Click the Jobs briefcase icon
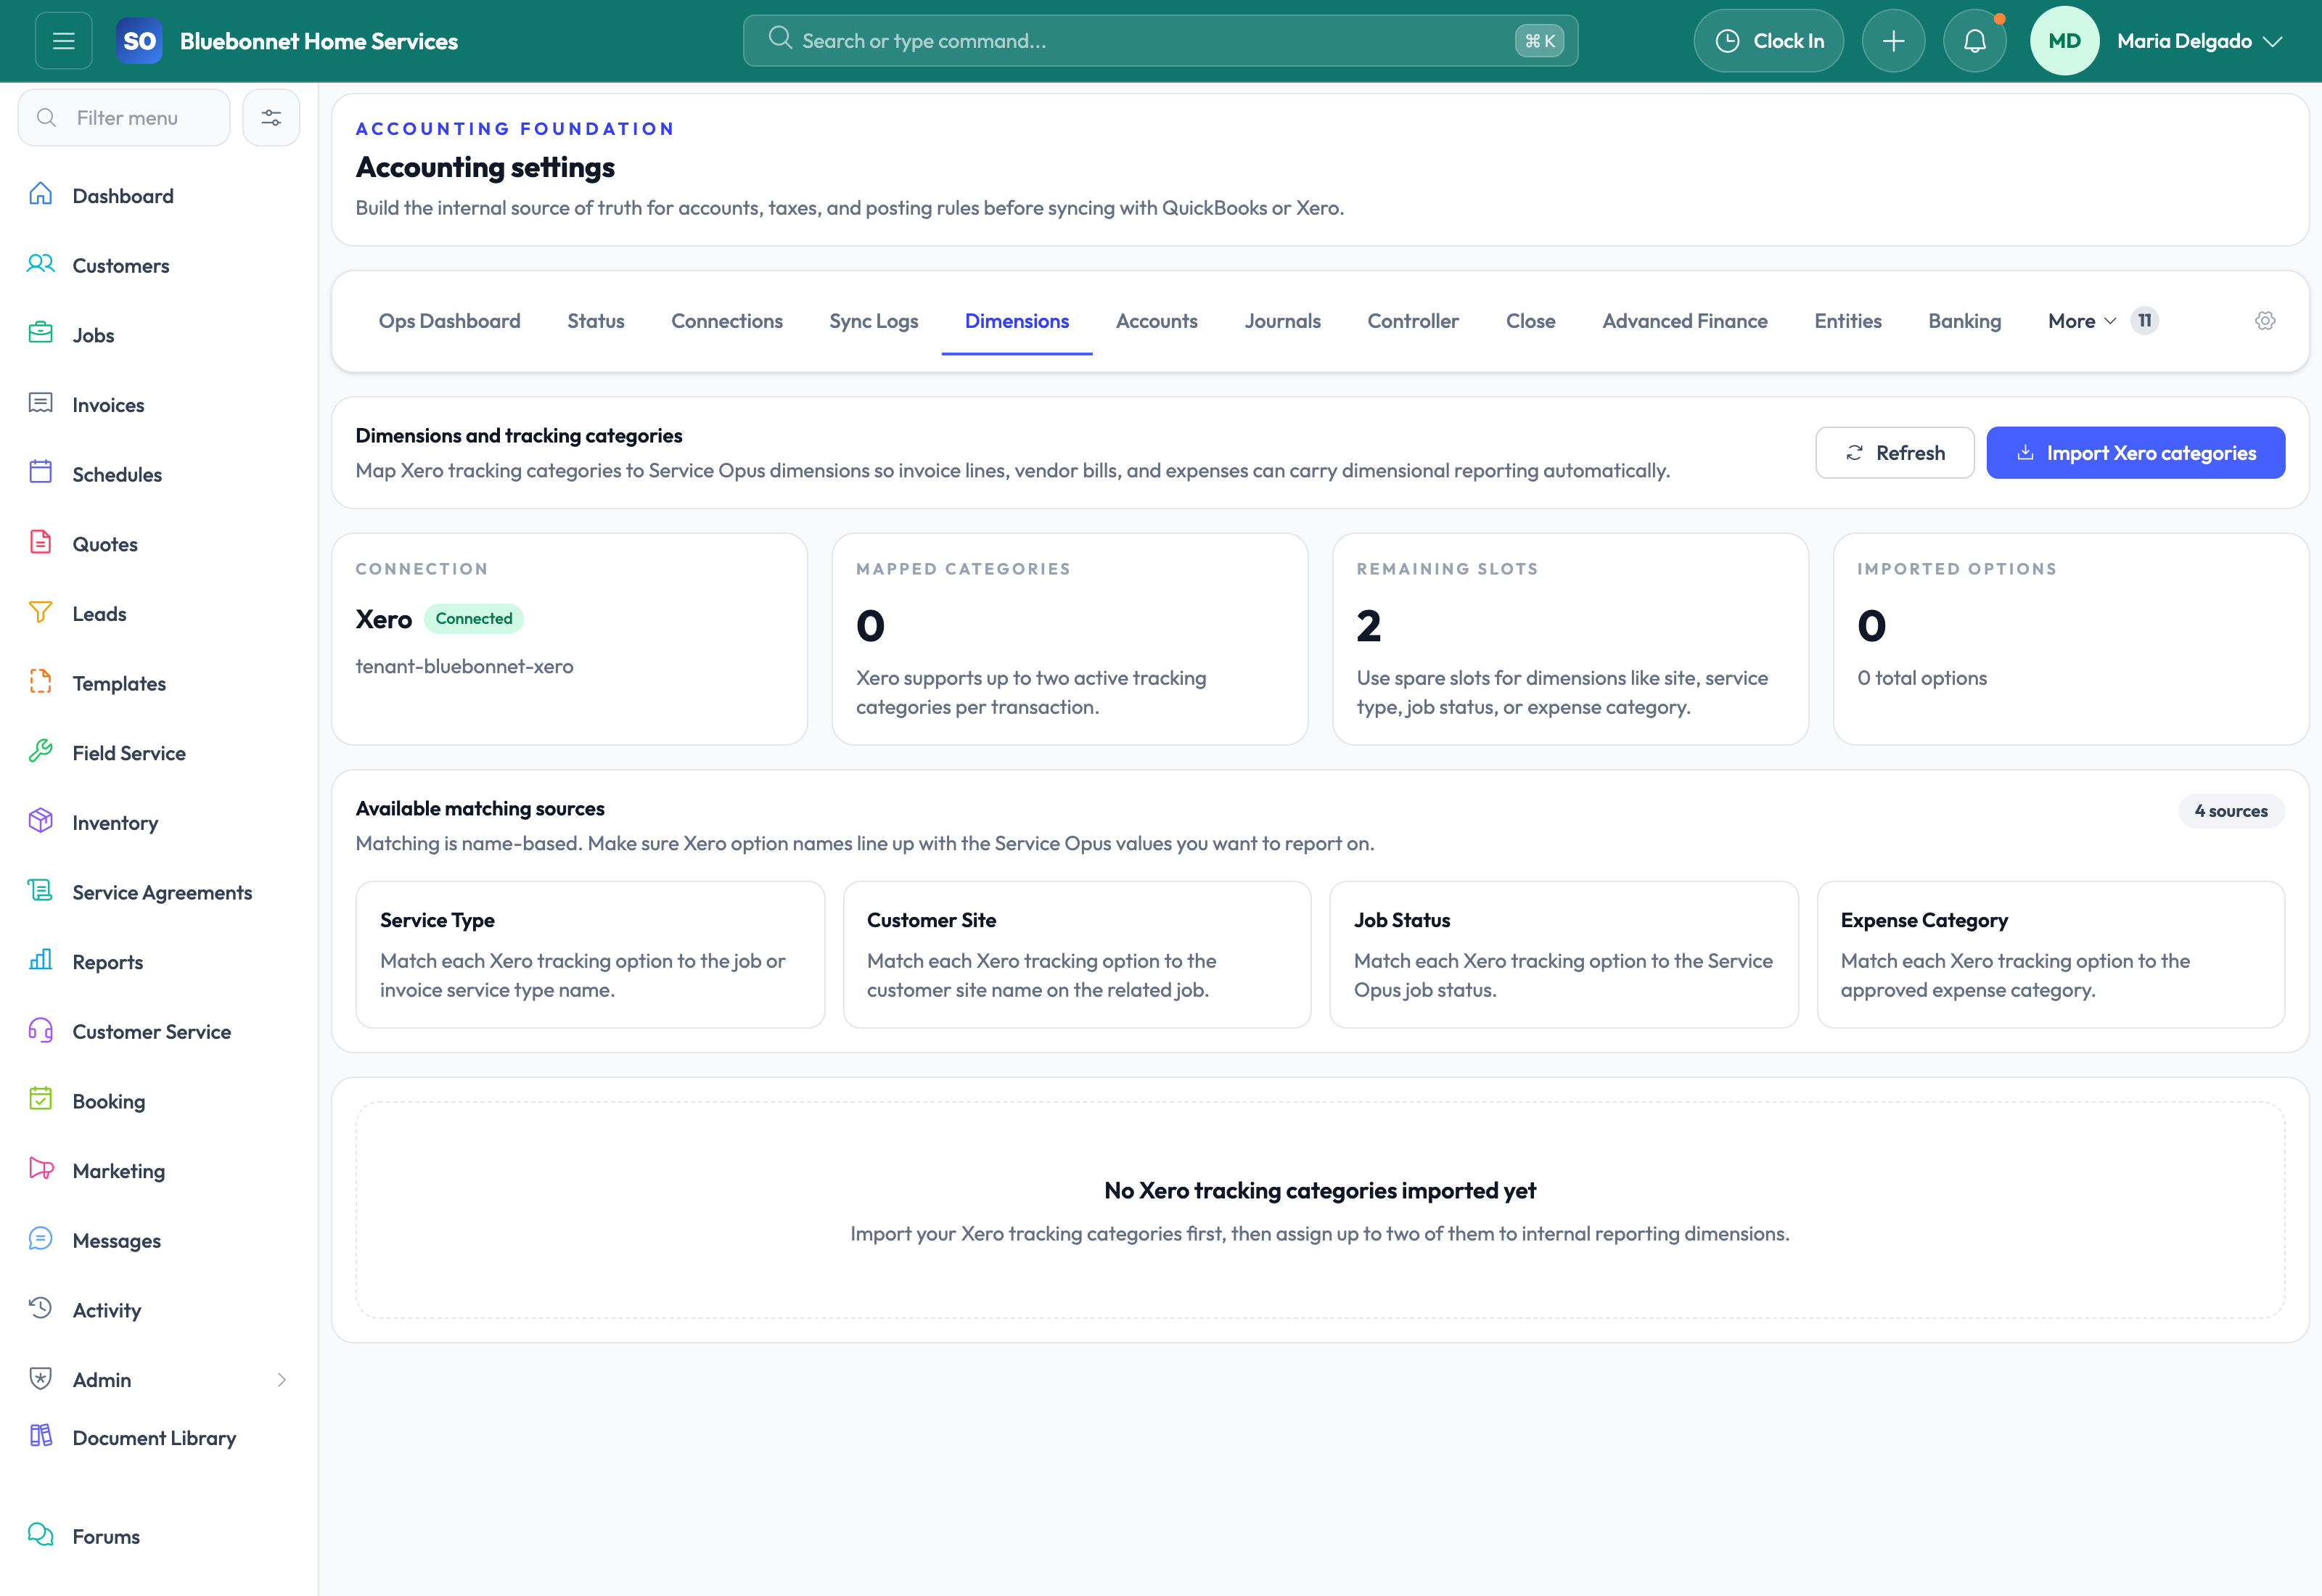This screenshot has height=1596, width=2322. [41, 334]
